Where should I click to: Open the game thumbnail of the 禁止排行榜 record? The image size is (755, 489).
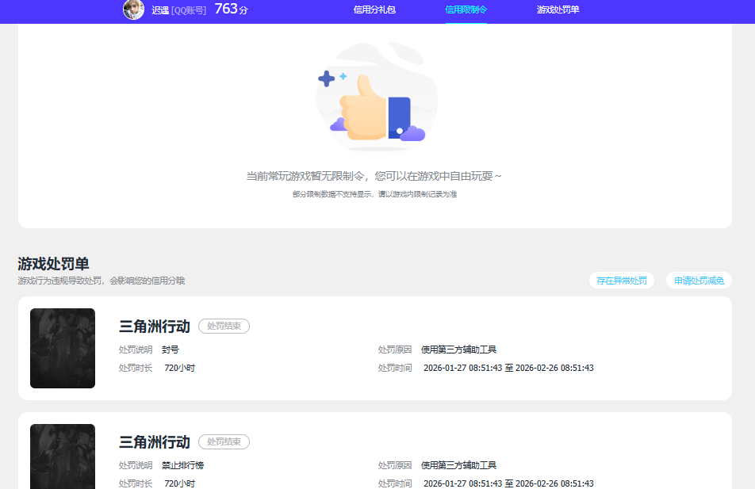point(63,457)
